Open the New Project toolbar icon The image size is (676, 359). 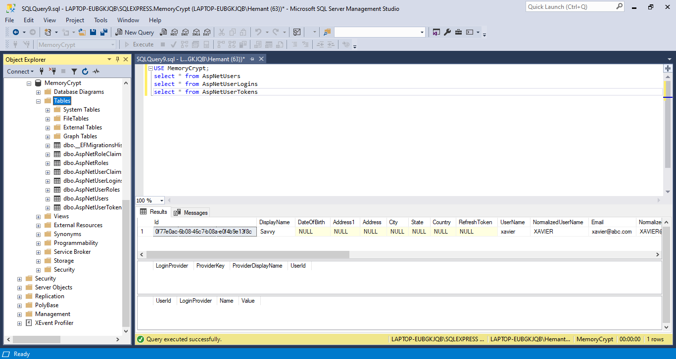[48, 32]
